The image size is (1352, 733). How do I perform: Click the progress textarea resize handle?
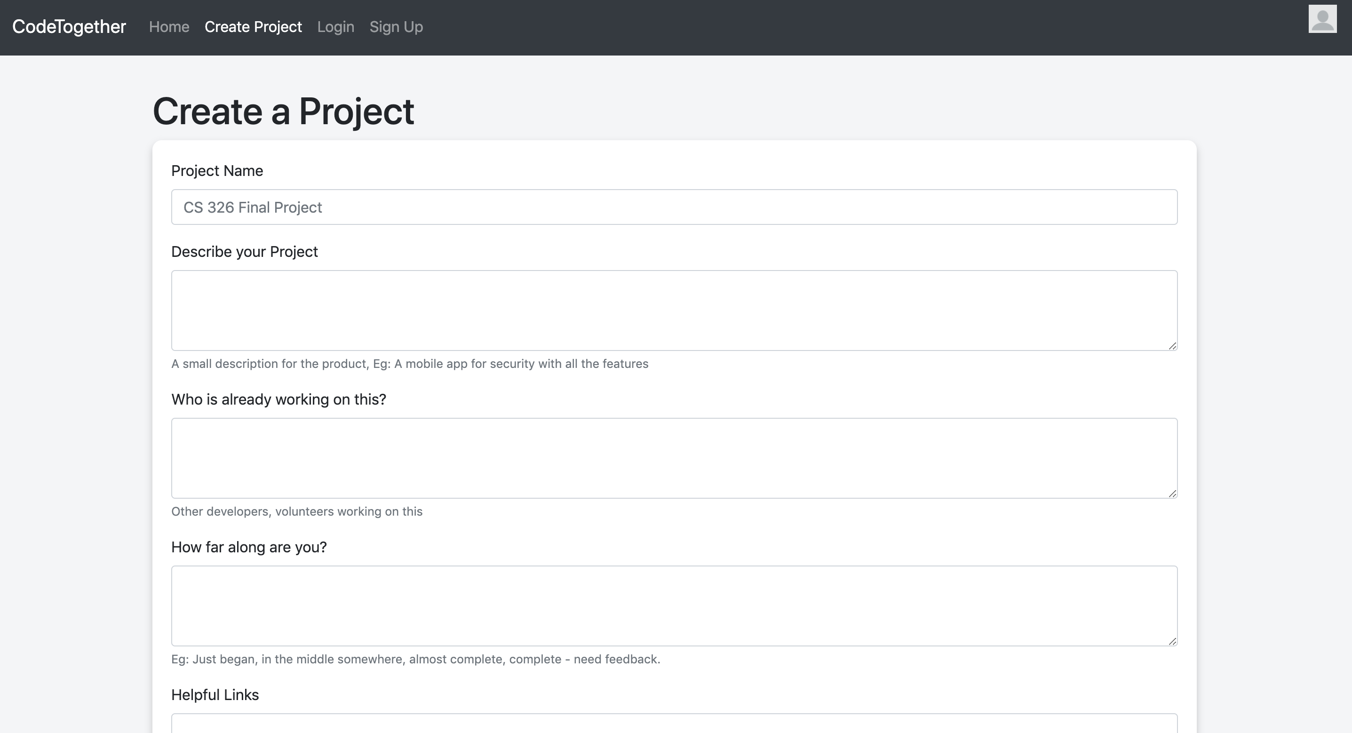point(1172,641)
